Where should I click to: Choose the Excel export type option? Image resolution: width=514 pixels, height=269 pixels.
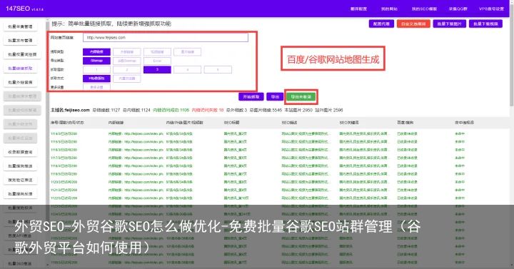tap(157, 61)
